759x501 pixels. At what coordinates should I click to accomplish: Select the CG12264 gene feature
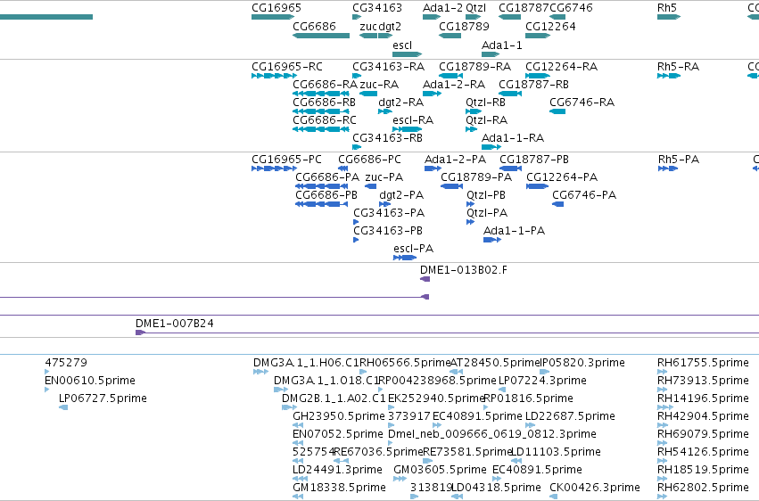point(538,36)
